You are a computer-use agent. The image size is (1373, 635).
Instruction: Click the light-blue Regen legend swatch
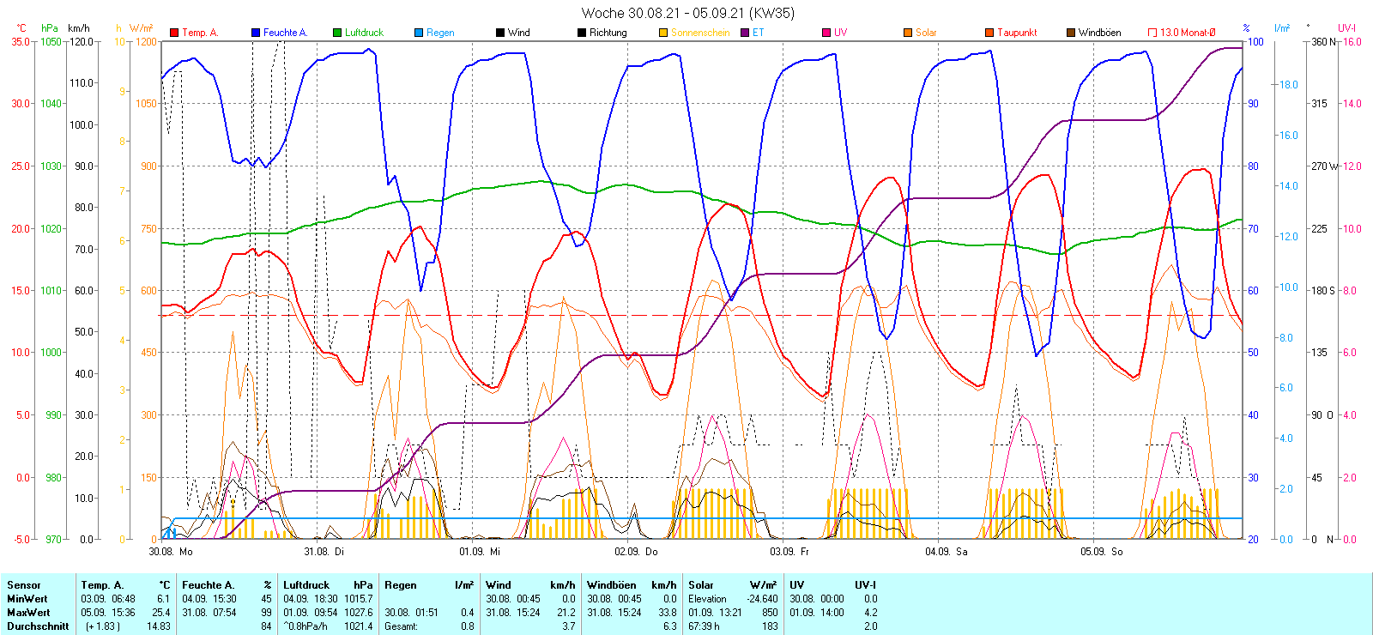click(x=419, y=33)
